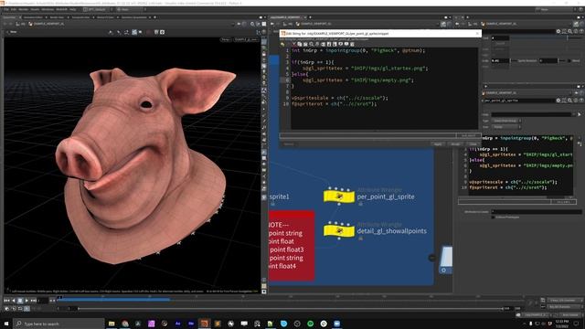Click the copy icon in snippet editor toolbar
585x329 pixels.
tap(300, 44)
